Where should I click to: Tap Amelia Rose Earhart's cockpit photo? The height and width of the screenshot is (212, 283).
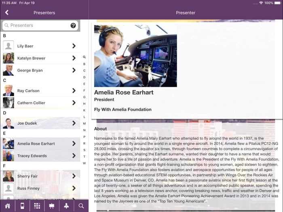(x=135, y=56)
